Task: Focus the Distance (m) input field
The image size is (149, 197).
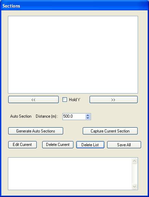Action: [74, 117]
